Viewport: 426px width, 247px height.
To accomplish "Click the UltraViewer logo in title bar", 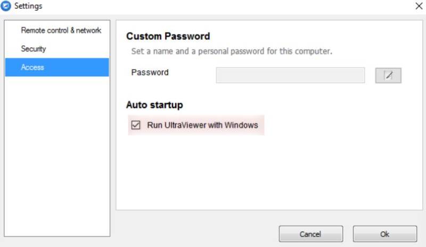I will click(x=6, y=6).
